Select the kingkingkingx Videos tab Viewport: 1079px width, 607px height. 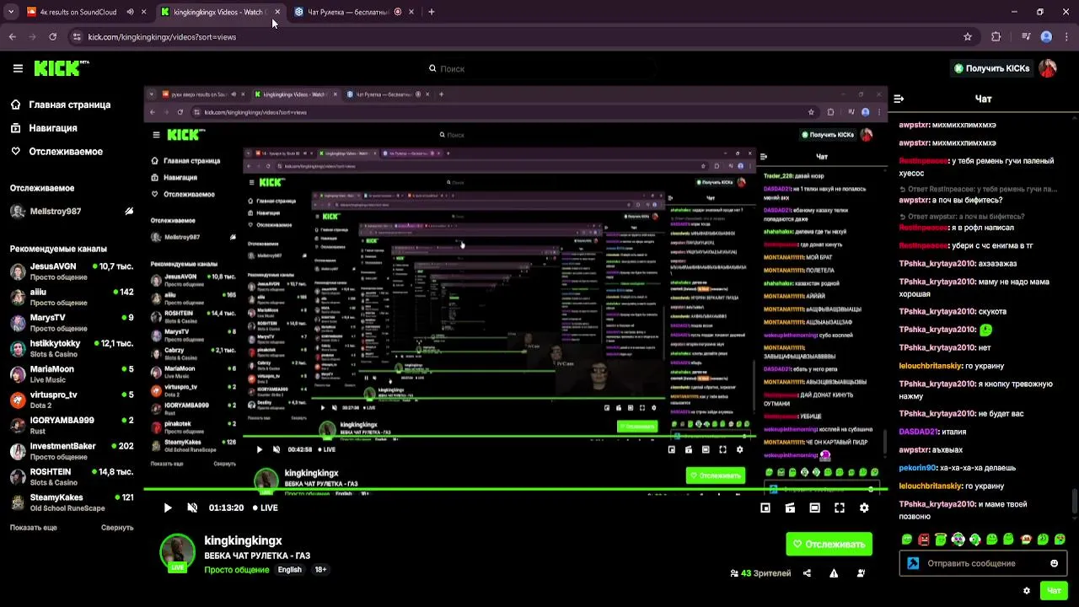[x=219, y=12]
